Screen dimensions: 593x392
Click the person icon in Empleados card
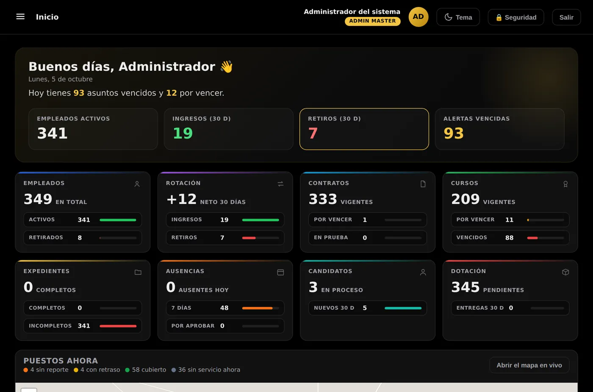click(137, 184)
